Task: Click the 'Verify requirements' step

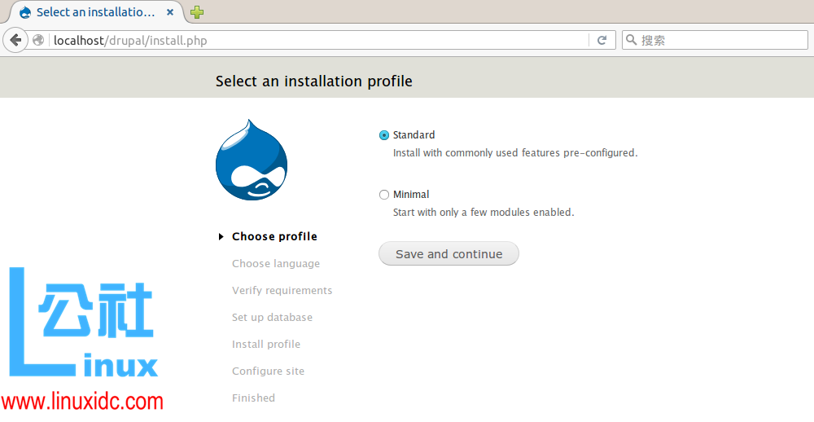Action: [282, 291]
